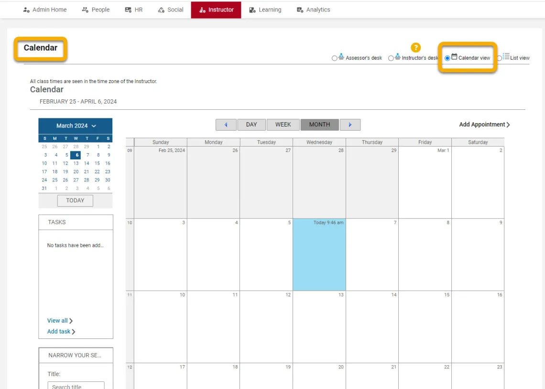
Task: Click the List view lines icon
Action: pyautogui.click(x=506, y=56)
